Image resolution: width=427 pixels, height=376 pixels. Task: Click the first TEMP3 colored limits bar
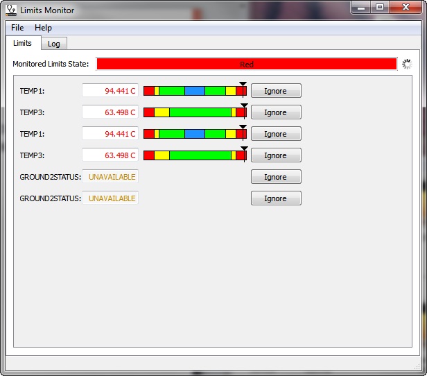pyautogui.click(x=195, y=112)
